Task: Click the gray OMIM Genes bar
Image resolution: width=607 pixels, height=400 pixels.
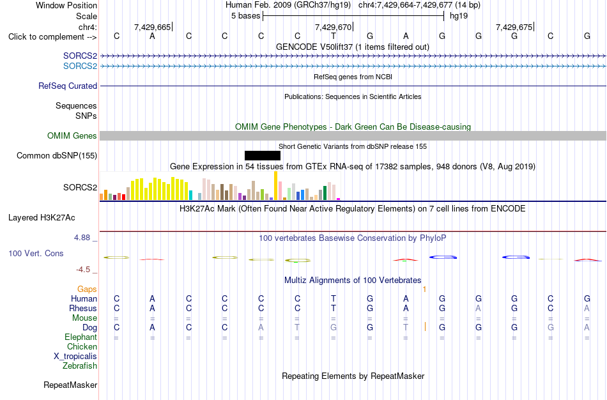Action: tap(353, 135)
